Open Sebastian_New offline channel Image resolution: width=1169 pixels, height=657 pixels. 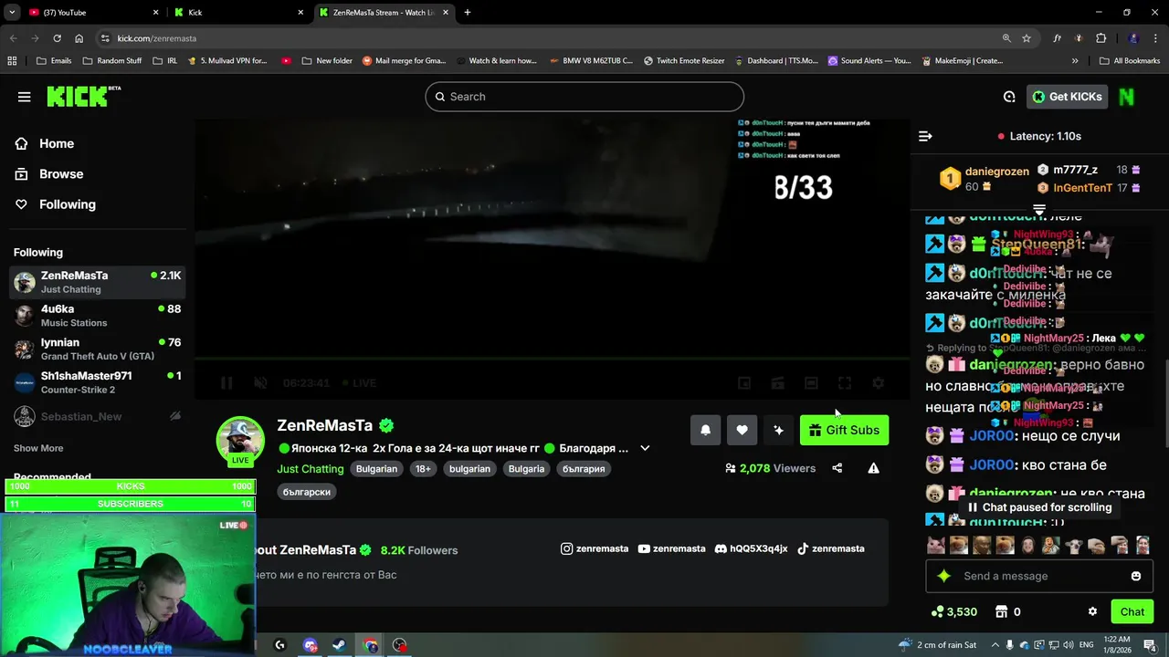tap(97, 416)
